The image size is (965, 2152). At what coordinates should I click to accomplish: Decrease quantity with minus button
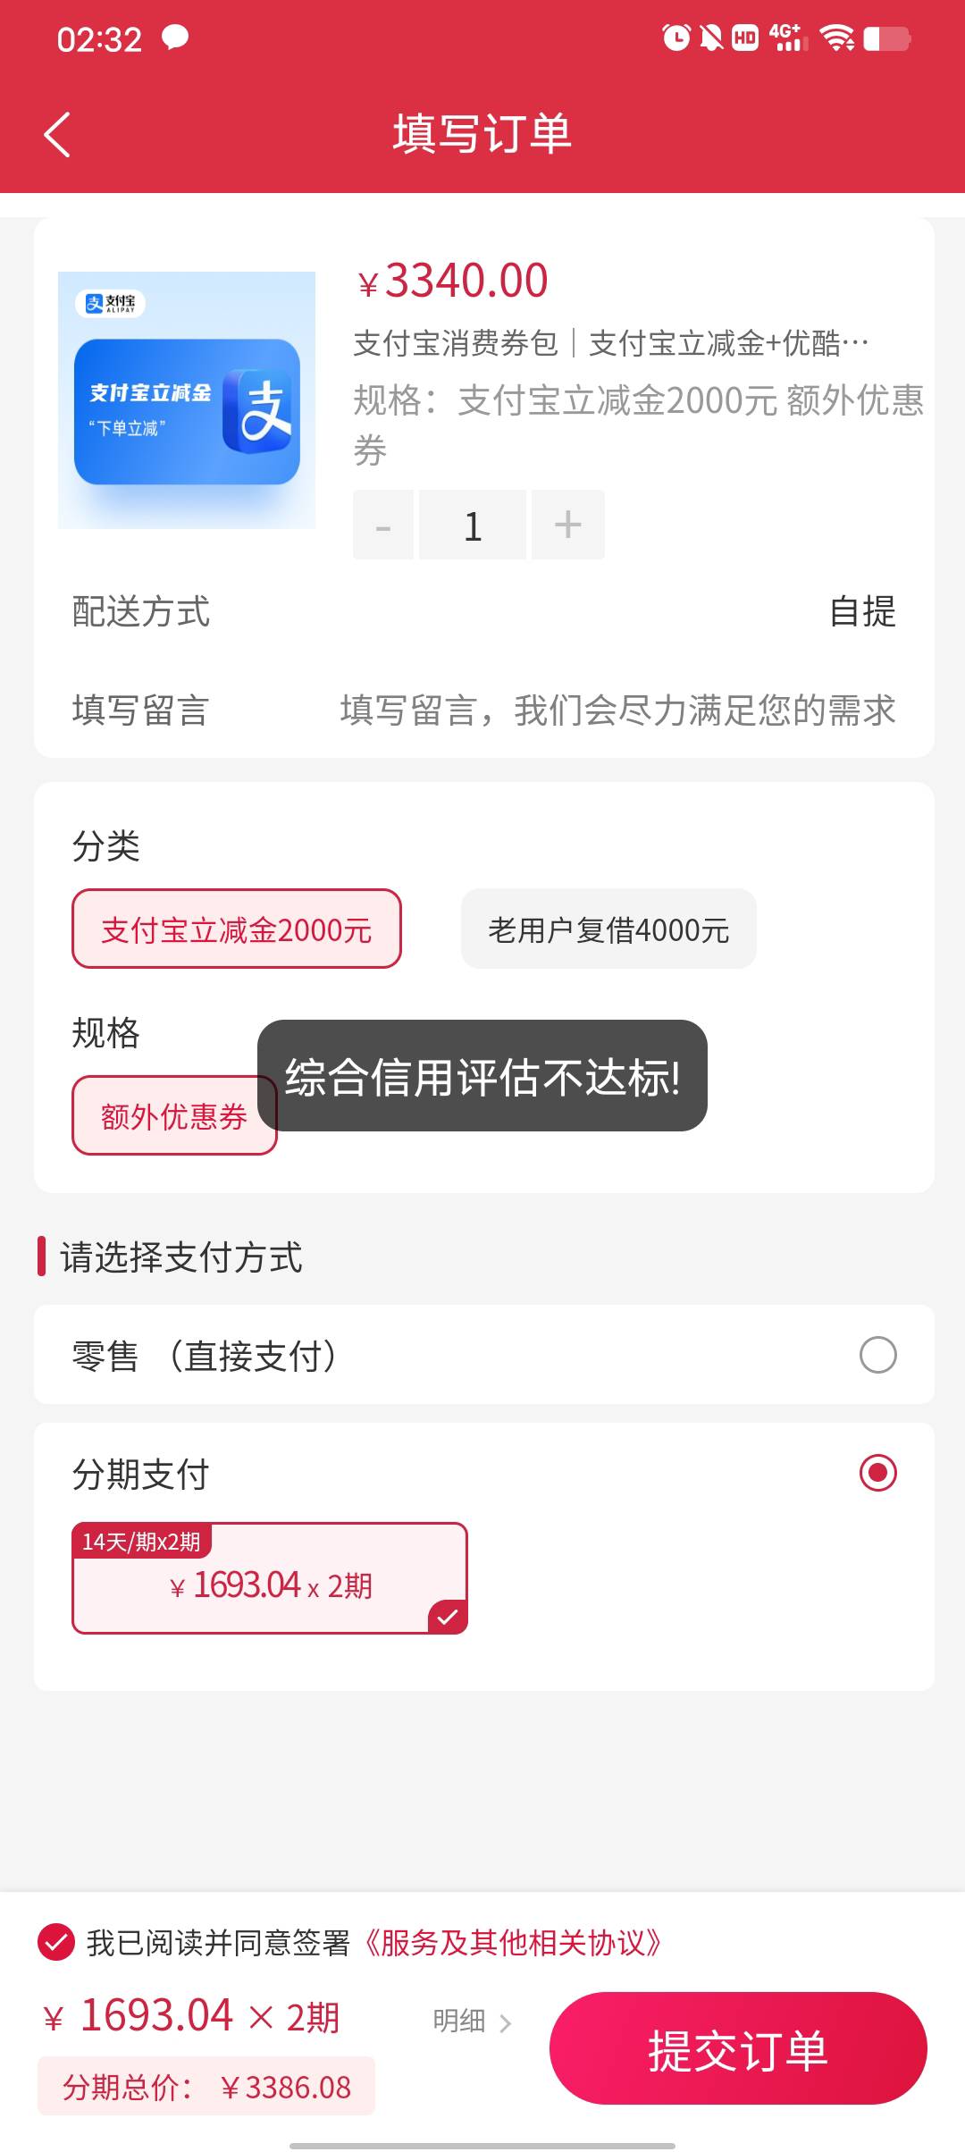(383, 525)
